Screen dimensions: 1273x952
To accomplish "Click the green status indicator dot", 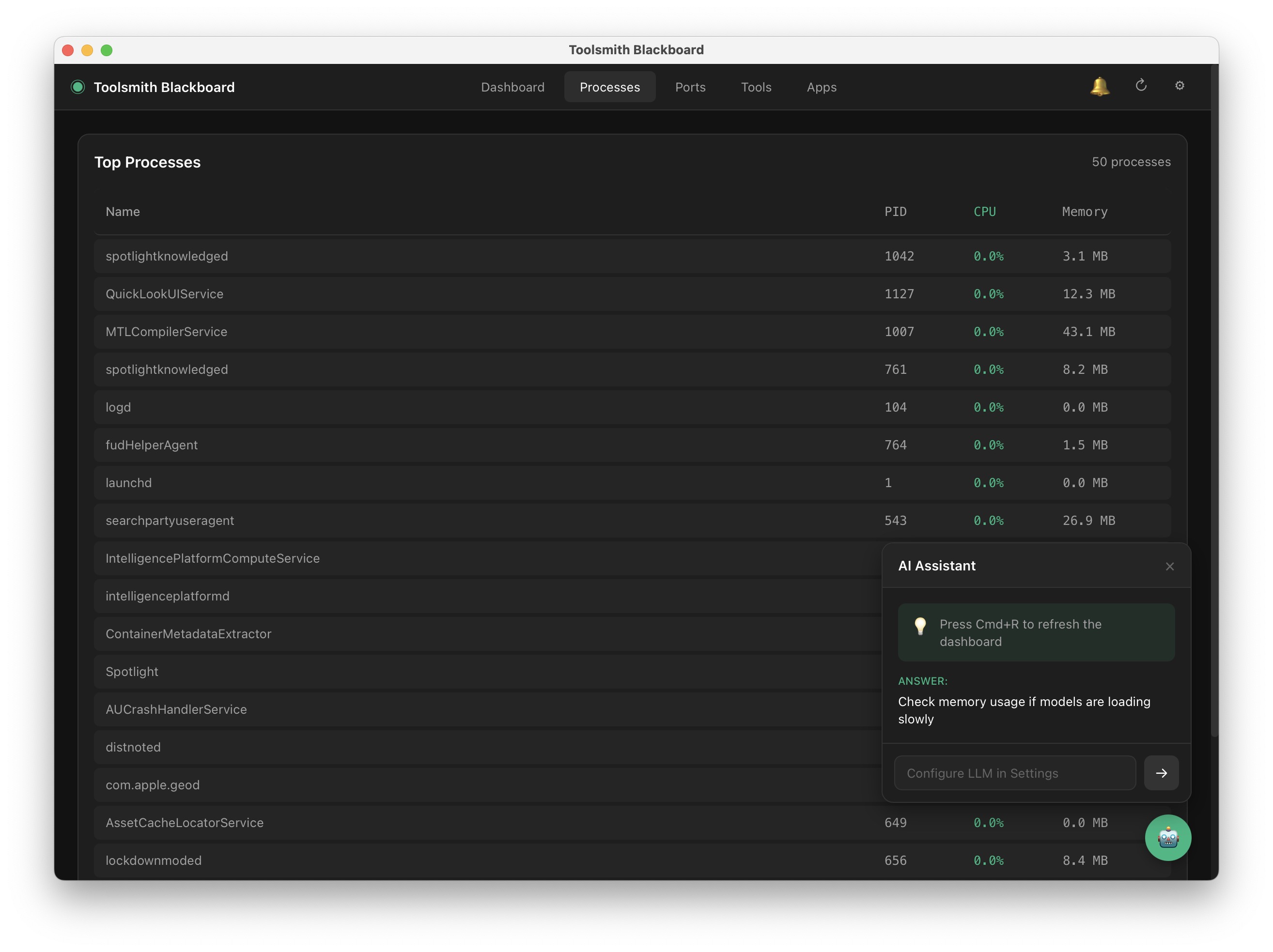I will [x=78, y=87].
